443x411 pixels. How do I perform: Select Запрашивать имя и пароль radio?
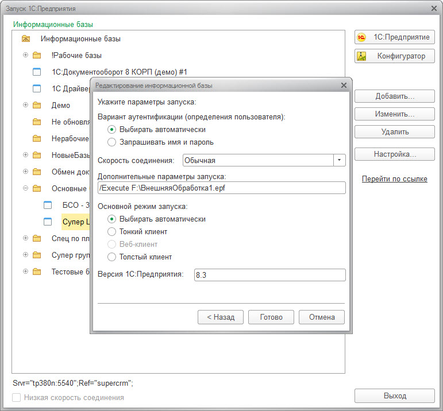click(x=111, y=142)
